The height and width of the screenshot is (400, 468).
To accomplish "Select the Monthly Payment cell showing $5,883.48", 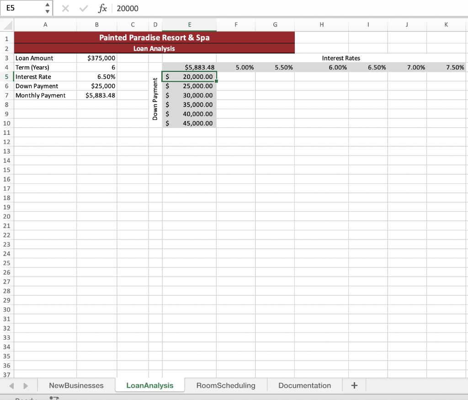I will 97,95.
